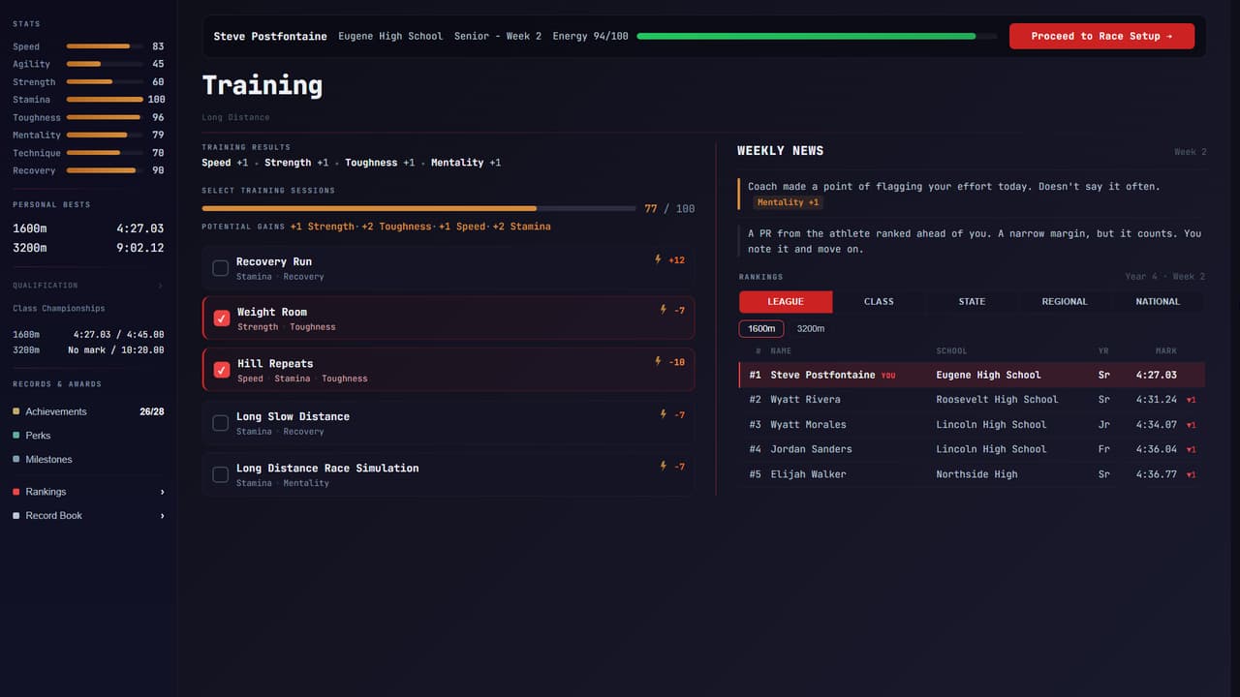Click the Speed stat bar
This screenshot has width=1240, height=697.
(x=105, y=46)
